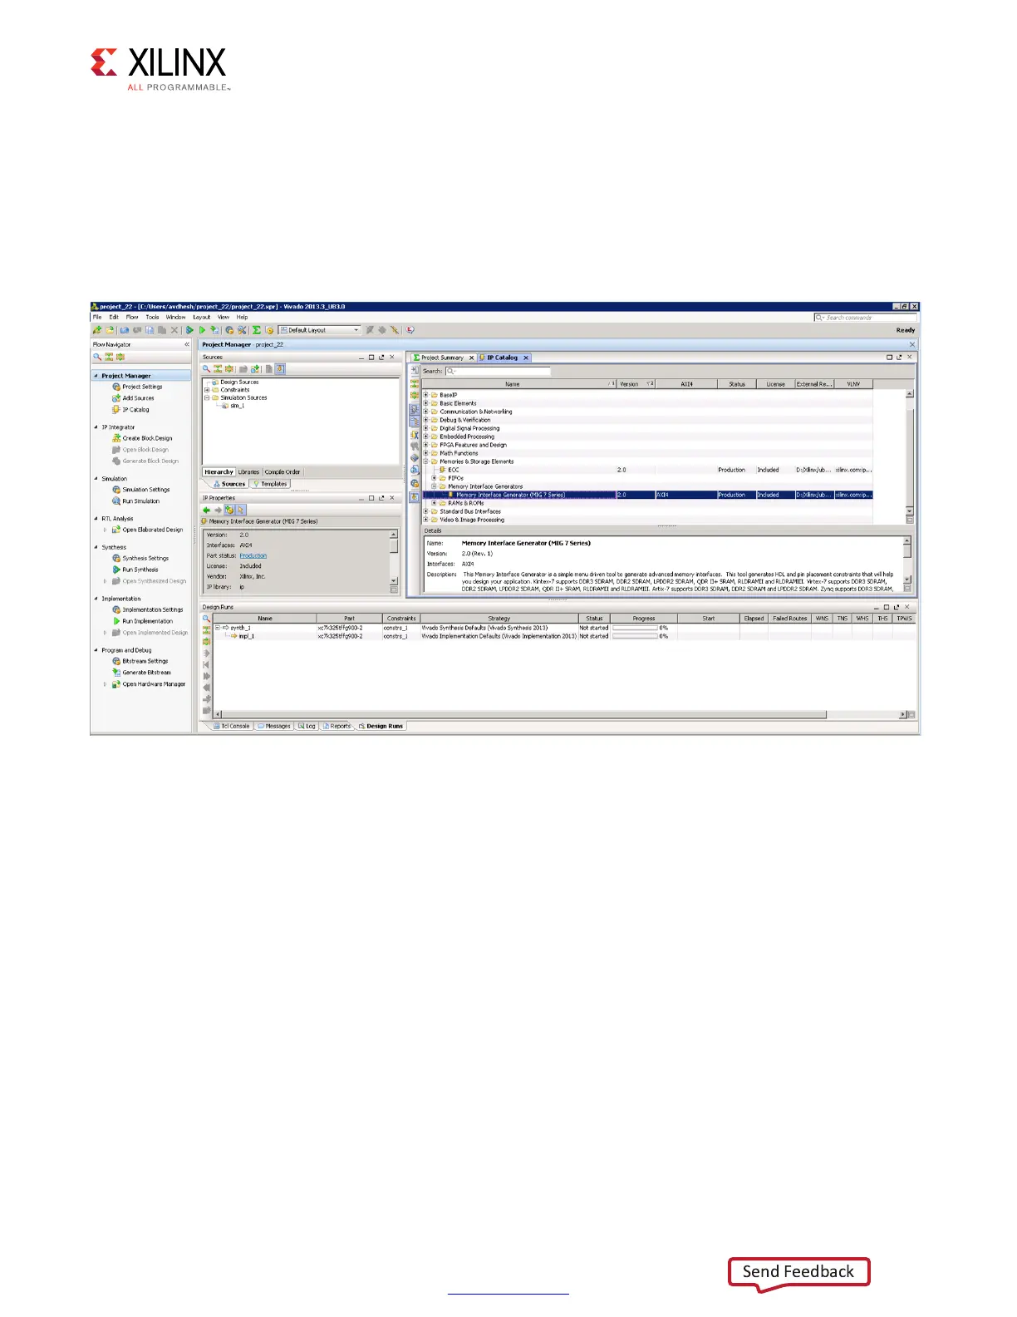Open the Tools menu

click(152, 317)
